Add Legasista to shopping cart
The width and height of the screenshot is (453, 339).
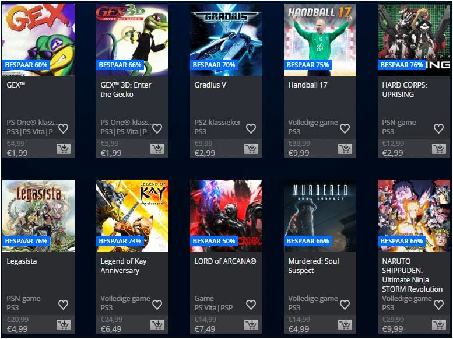coord(64,325)
